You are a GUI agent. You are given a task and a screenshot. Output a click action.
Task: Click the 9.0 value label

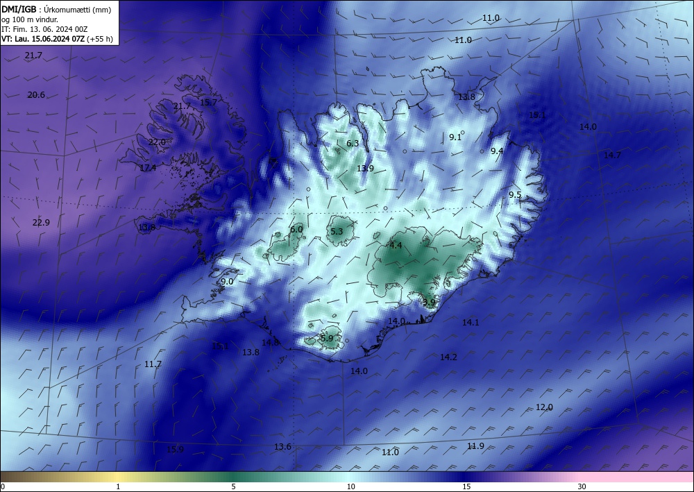[227, 282]
